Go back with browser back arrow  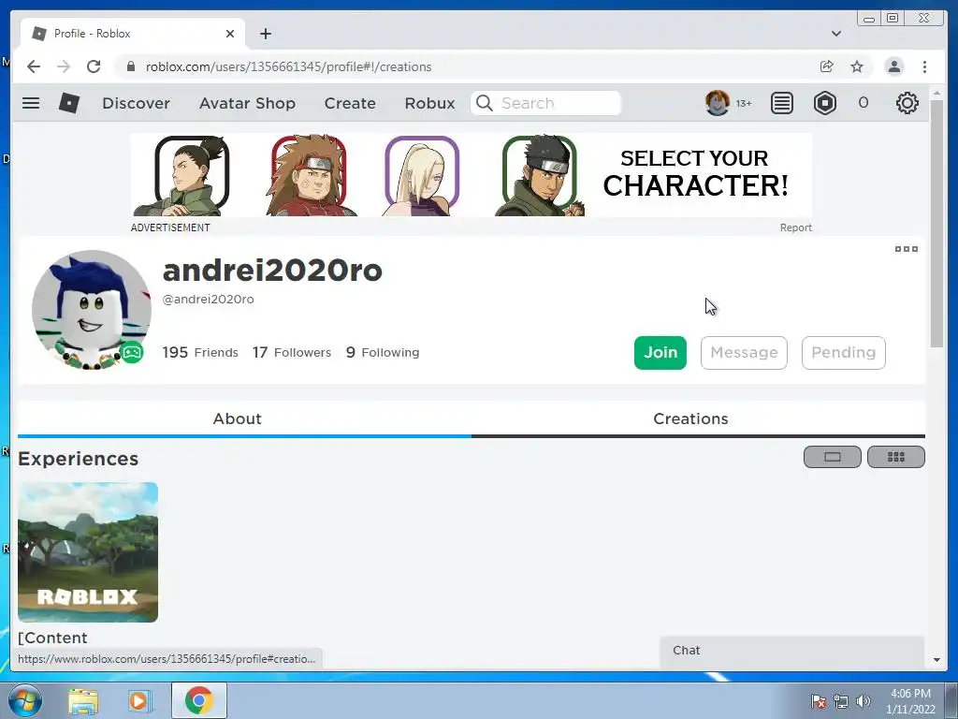coord(34,66)
